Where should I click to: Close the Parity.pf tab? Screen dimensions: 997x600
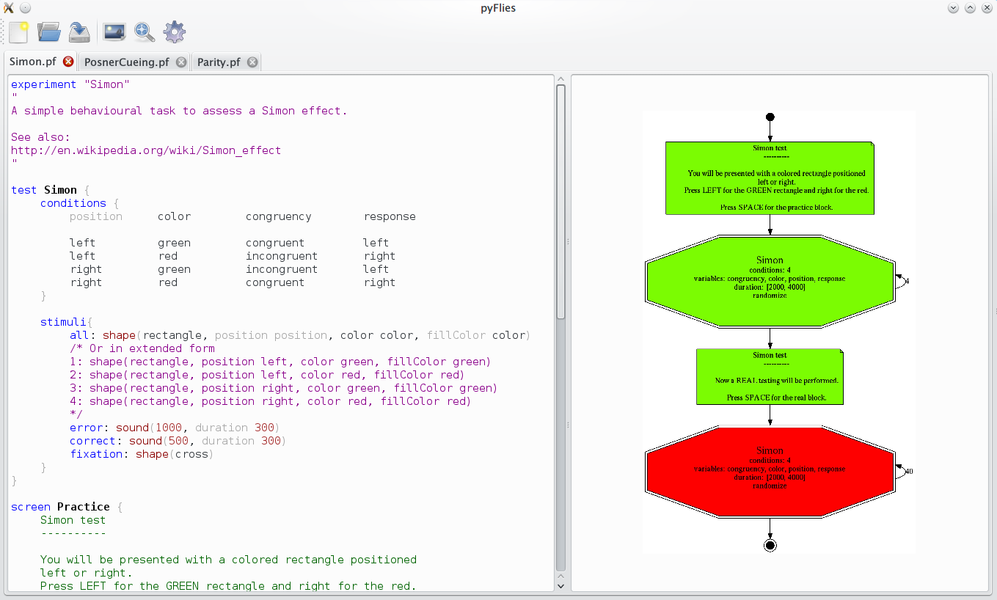[x=252, y=62]
